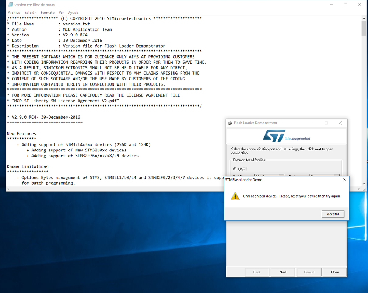Click the disabled Back button
Screen dimensions: 368x293
[x=257, y=272]
